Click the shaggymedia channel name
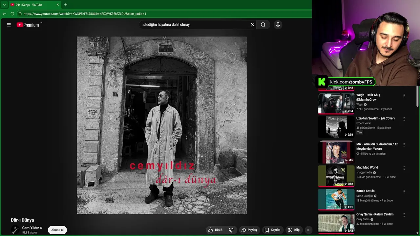The height and width of the screenshot is (236, 420). 364,172
